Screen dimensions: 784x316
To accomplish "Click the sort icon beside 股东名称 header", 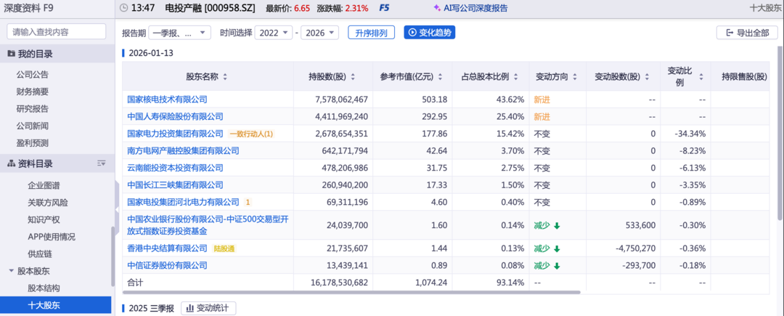I will point(225,77).
